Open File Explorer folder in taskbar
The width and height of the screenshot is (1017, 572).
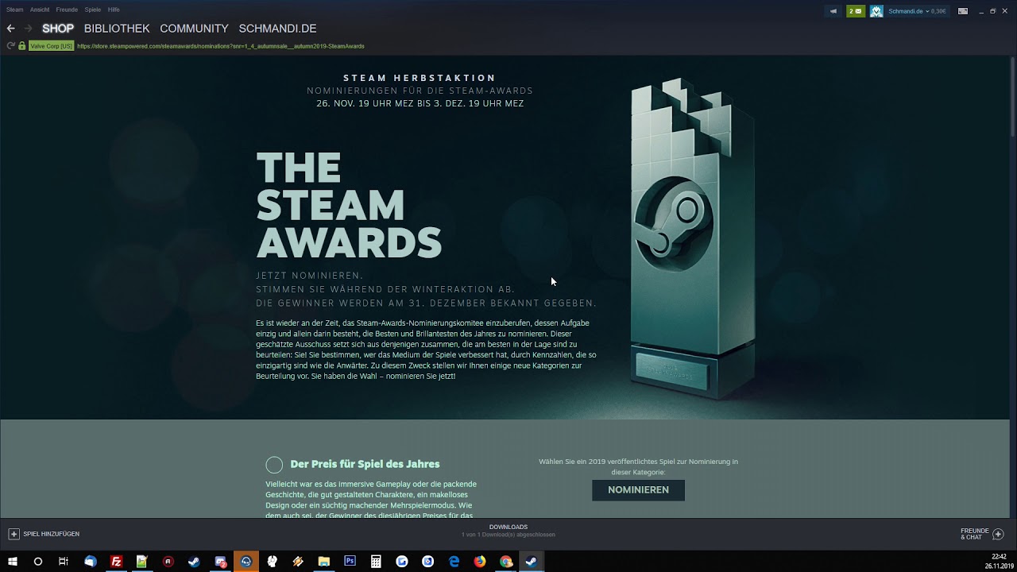tap(324, 561)
